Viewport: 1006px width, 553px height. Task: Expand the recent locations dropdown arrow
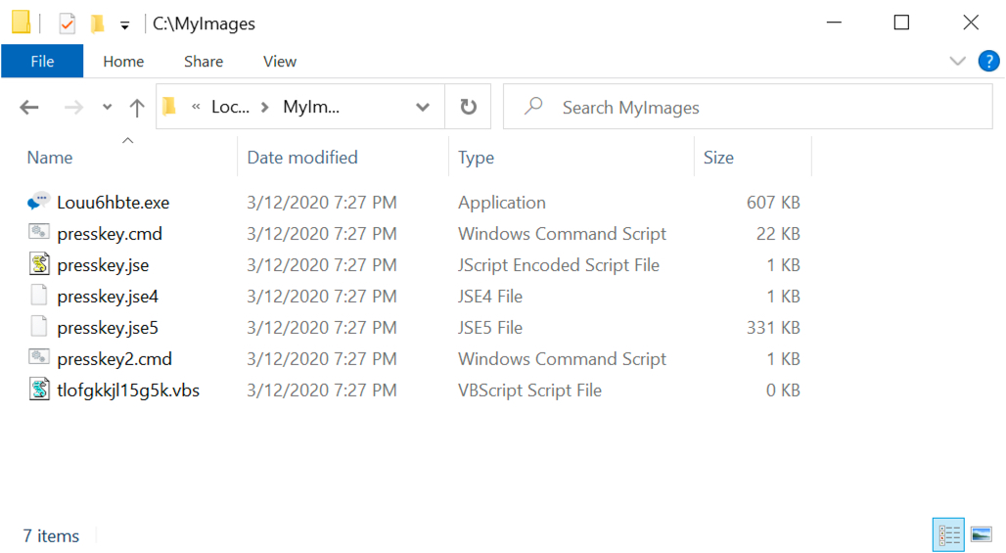point(107,107)
